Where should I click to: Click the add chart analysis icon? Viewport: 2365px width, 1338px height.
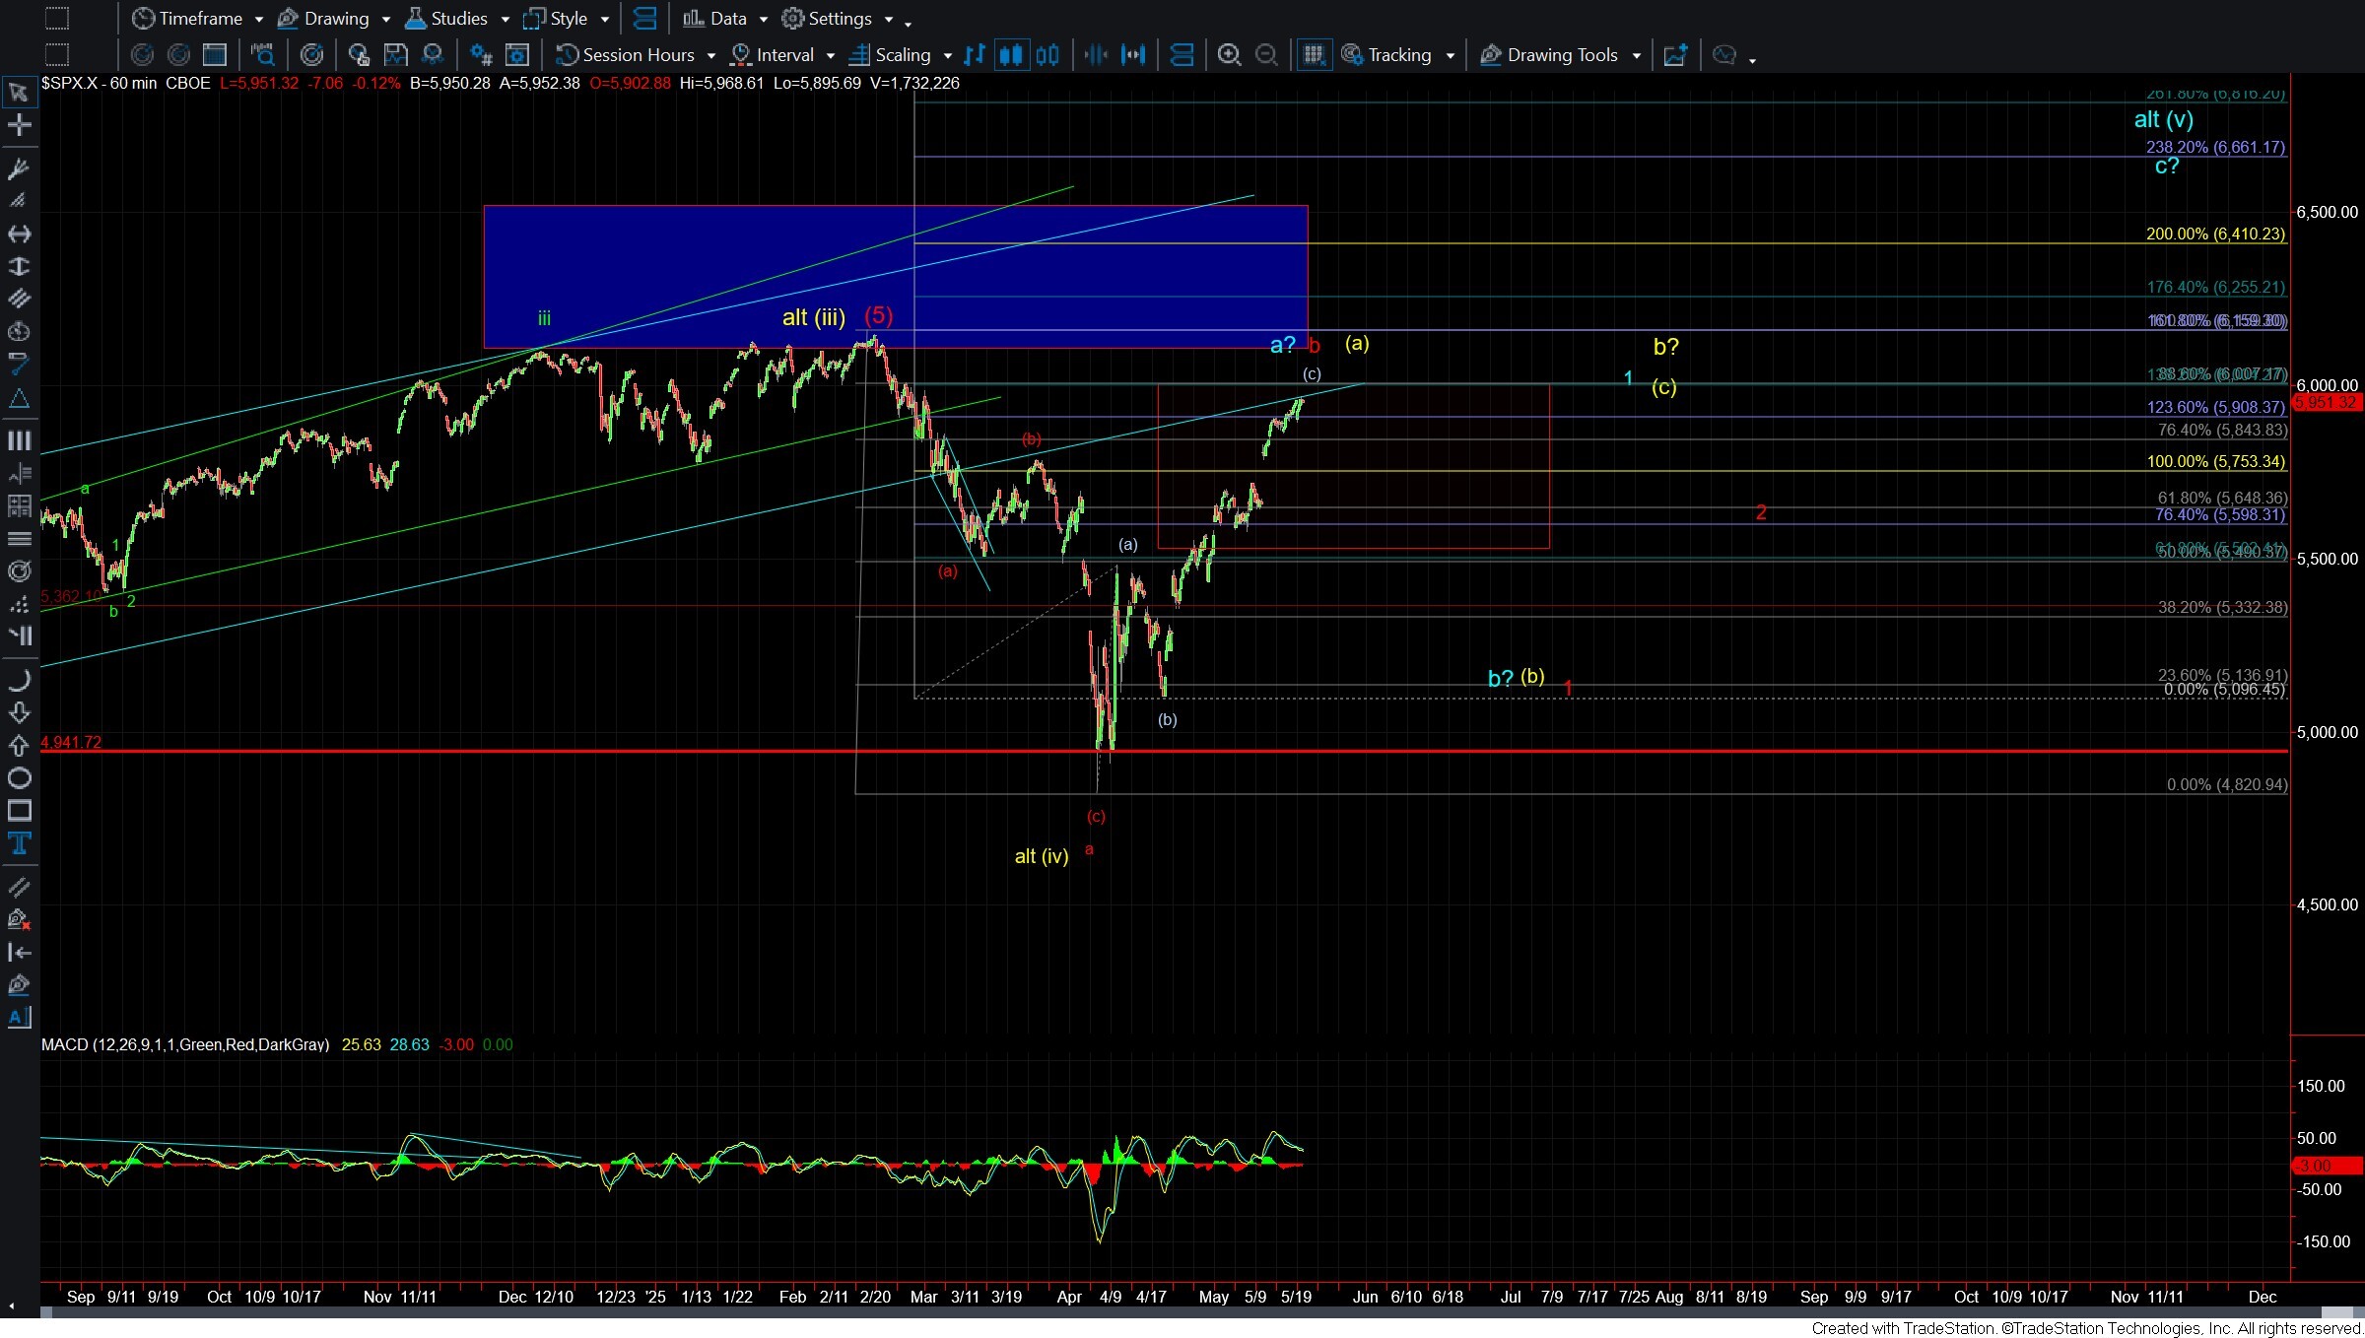click(1675, 55)
